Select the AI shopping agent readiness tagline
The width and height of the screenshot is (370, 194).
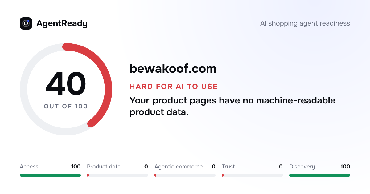(305, 23)
